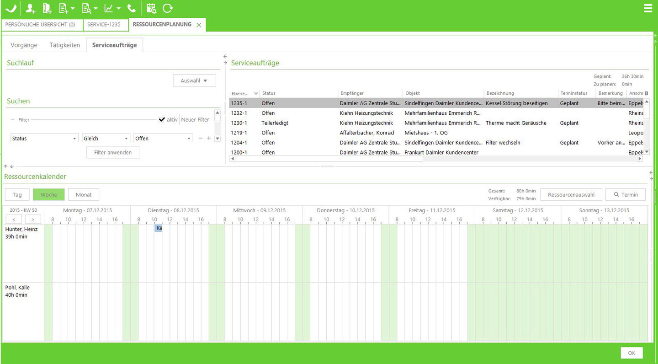Open the hamburger menu at top right
Screen dimensions: 658x364
[x=647, y=8]
